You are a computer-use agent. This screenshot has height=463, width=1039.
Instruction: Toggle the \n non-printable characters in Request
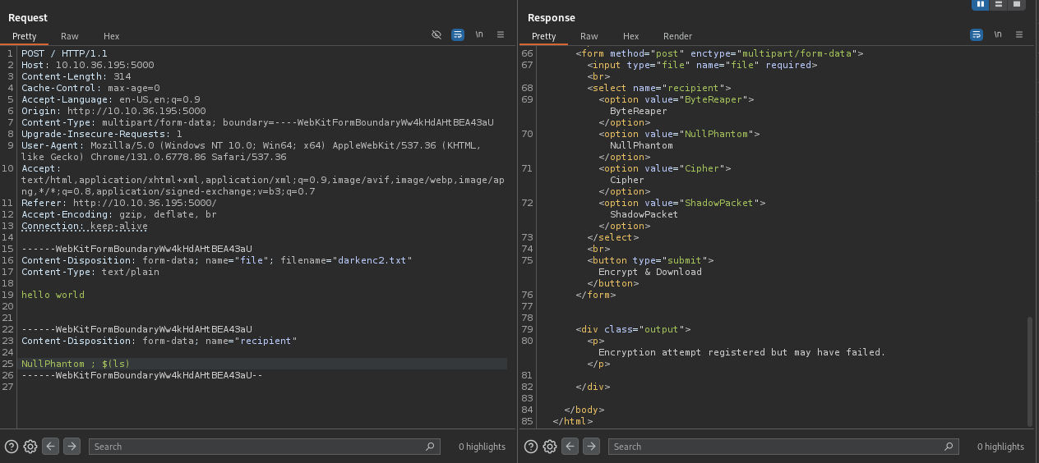pyautogui.click(x=479, y=34)
